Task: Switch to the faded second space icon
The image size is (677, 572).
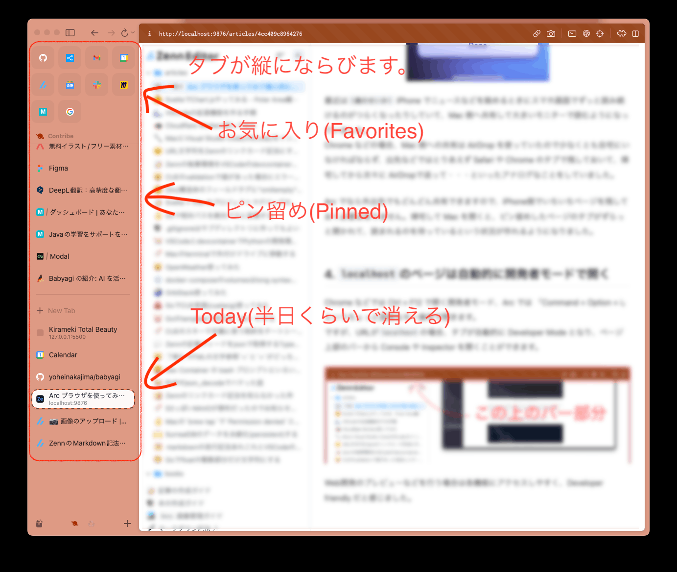Action: click(91, 523)
